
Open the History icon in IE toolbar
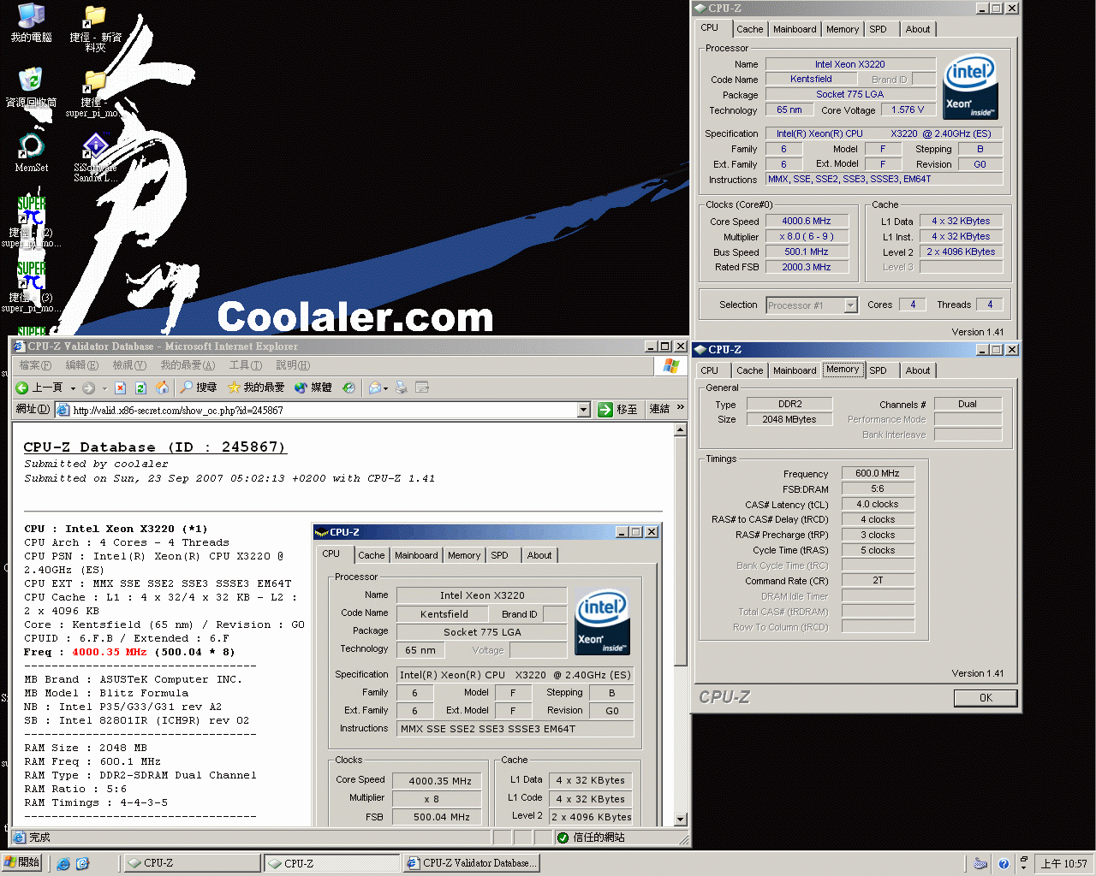click(x=348, y=388)
